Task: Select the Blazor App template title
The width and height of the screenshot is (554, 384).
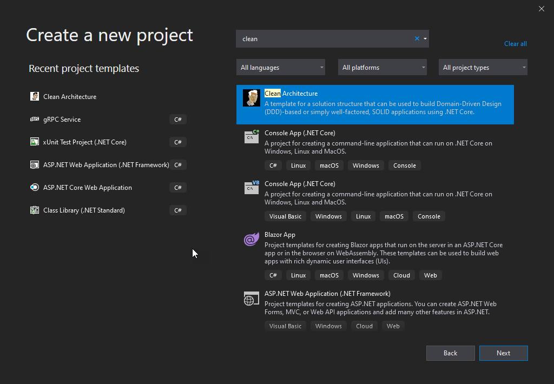Action: (x=280, y=235)
